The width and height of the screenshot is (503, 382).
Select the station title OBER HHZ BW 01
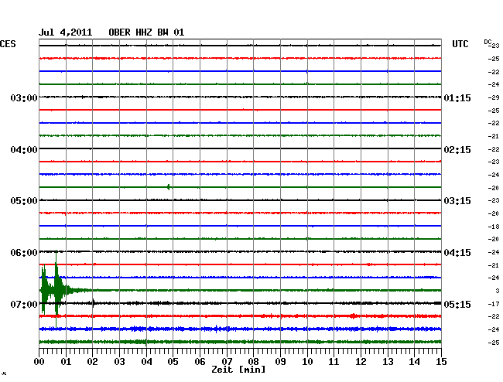coord(146,32)
